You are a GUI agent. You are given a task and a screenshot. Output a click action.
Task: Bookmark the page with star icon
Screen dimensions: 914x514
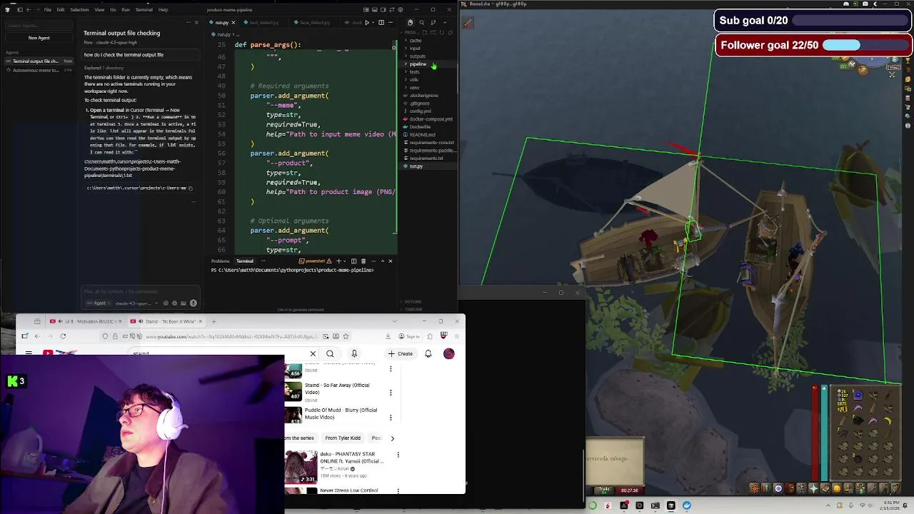pos(346,336)
